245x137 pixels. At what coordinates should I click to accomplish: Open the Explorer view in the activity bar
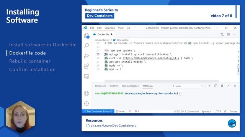click(87, 36)
